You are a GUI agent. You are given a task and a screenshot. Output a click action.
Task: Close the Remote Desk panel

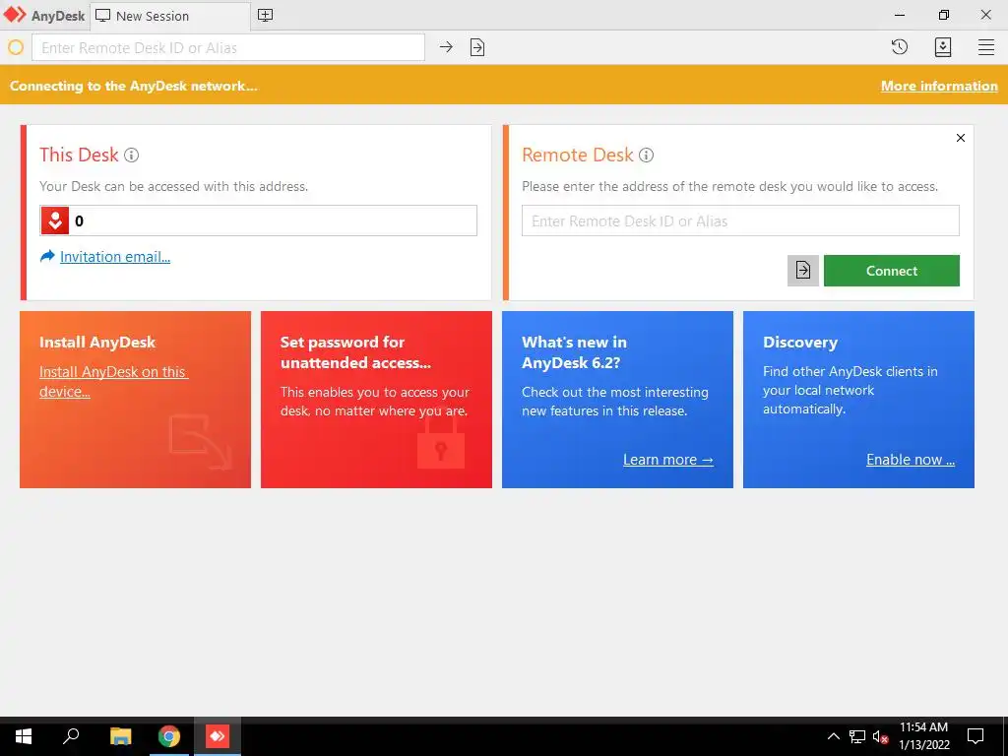point(961,138)
